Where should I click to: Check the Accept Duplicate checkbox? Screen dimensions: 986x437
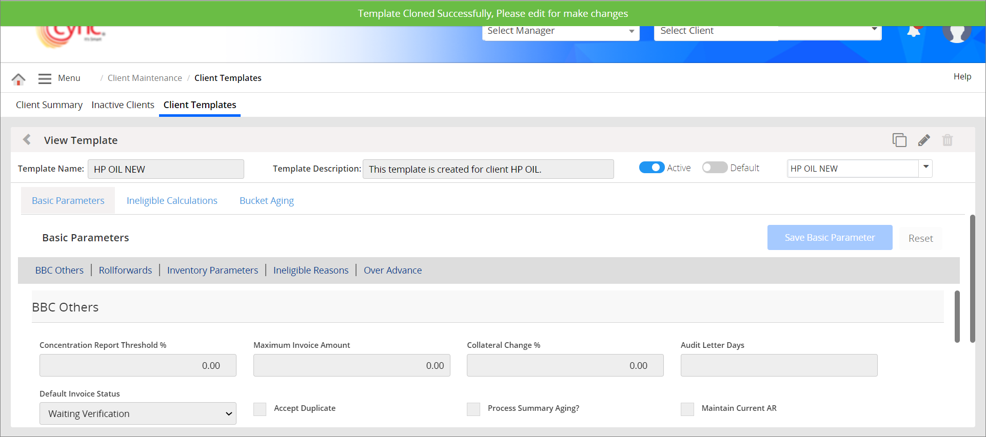(x=260, y=409)
